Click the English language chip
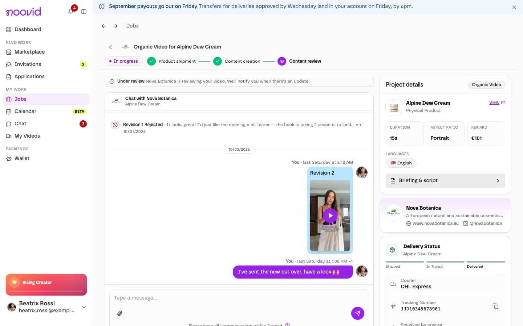The image size is (523, 326). (401, 163)
